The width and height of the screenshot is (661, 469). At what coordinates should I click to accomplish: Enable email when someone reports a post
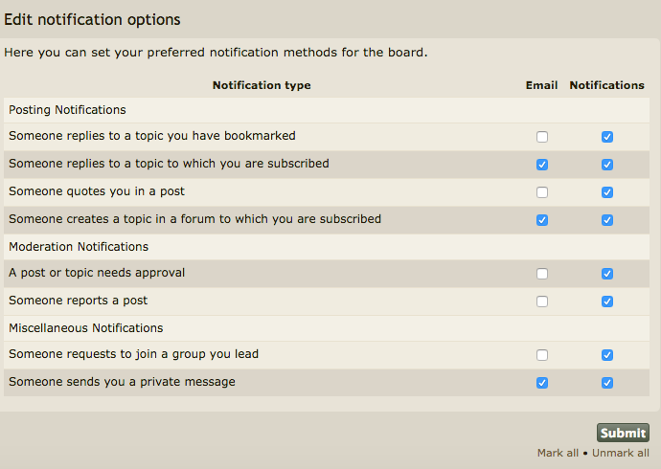click(542, 301)
